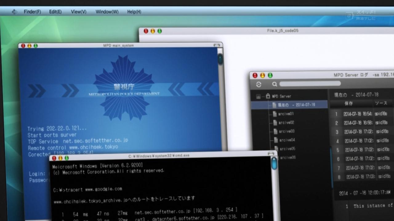Screen dimensions: 394x221
Task: Click the File.k_j5_code05 window title
Action: (x=283, y=31)
